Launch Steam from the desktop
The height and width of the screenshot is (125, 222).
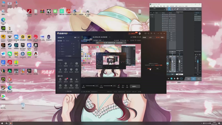click(10, 45)
